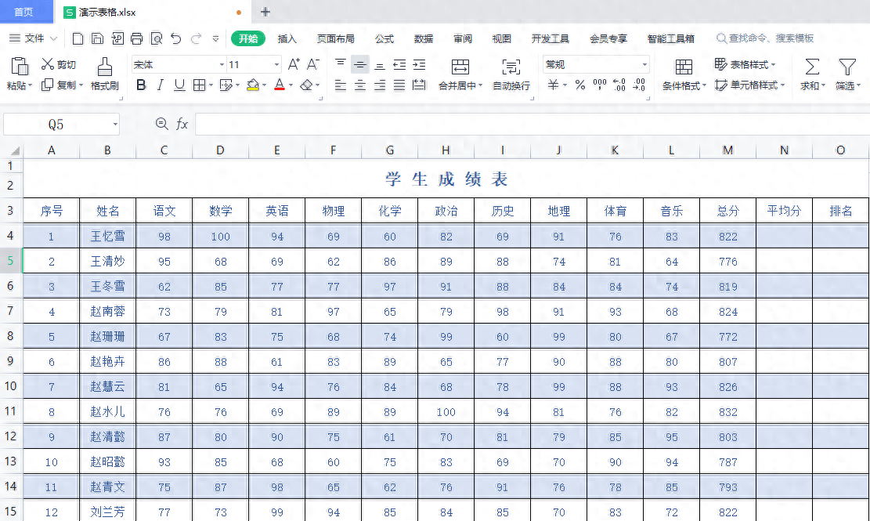Image resolution: width=870 pixels, height=521 pixels.
Task: Click the Print icon
Action: click(x=136, y=38)
